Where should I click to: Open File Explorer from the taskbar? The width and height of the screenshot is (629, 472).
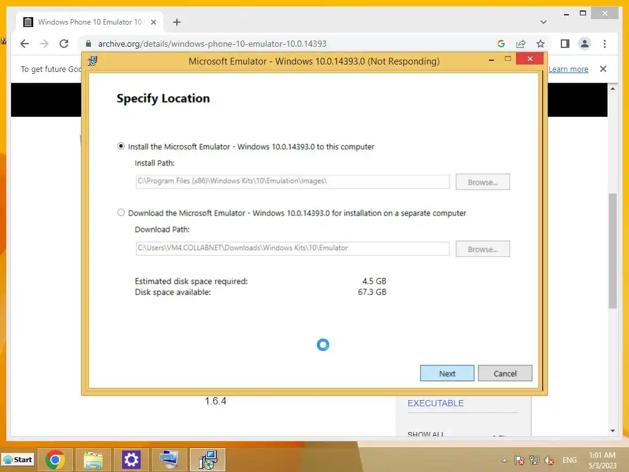pyautogui.click(x=93, y=460)
